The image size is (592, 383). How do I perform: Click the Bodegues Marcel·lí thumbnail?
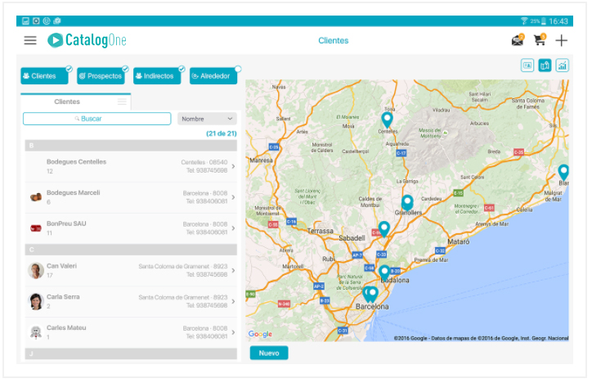pyautogui.click(x=36, y=196)
